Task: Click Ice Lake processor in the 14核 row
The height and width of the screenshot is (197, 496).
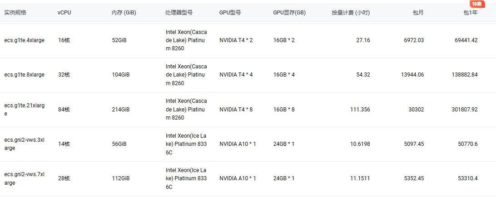Action: click(186, 144)
